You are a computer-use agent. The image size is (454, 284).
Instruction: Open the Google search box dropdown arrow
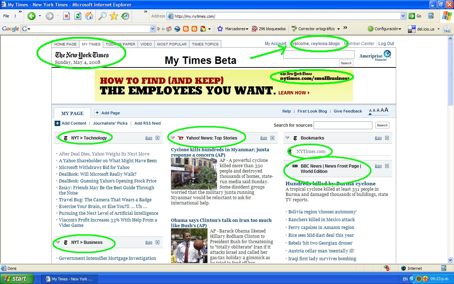153,29
